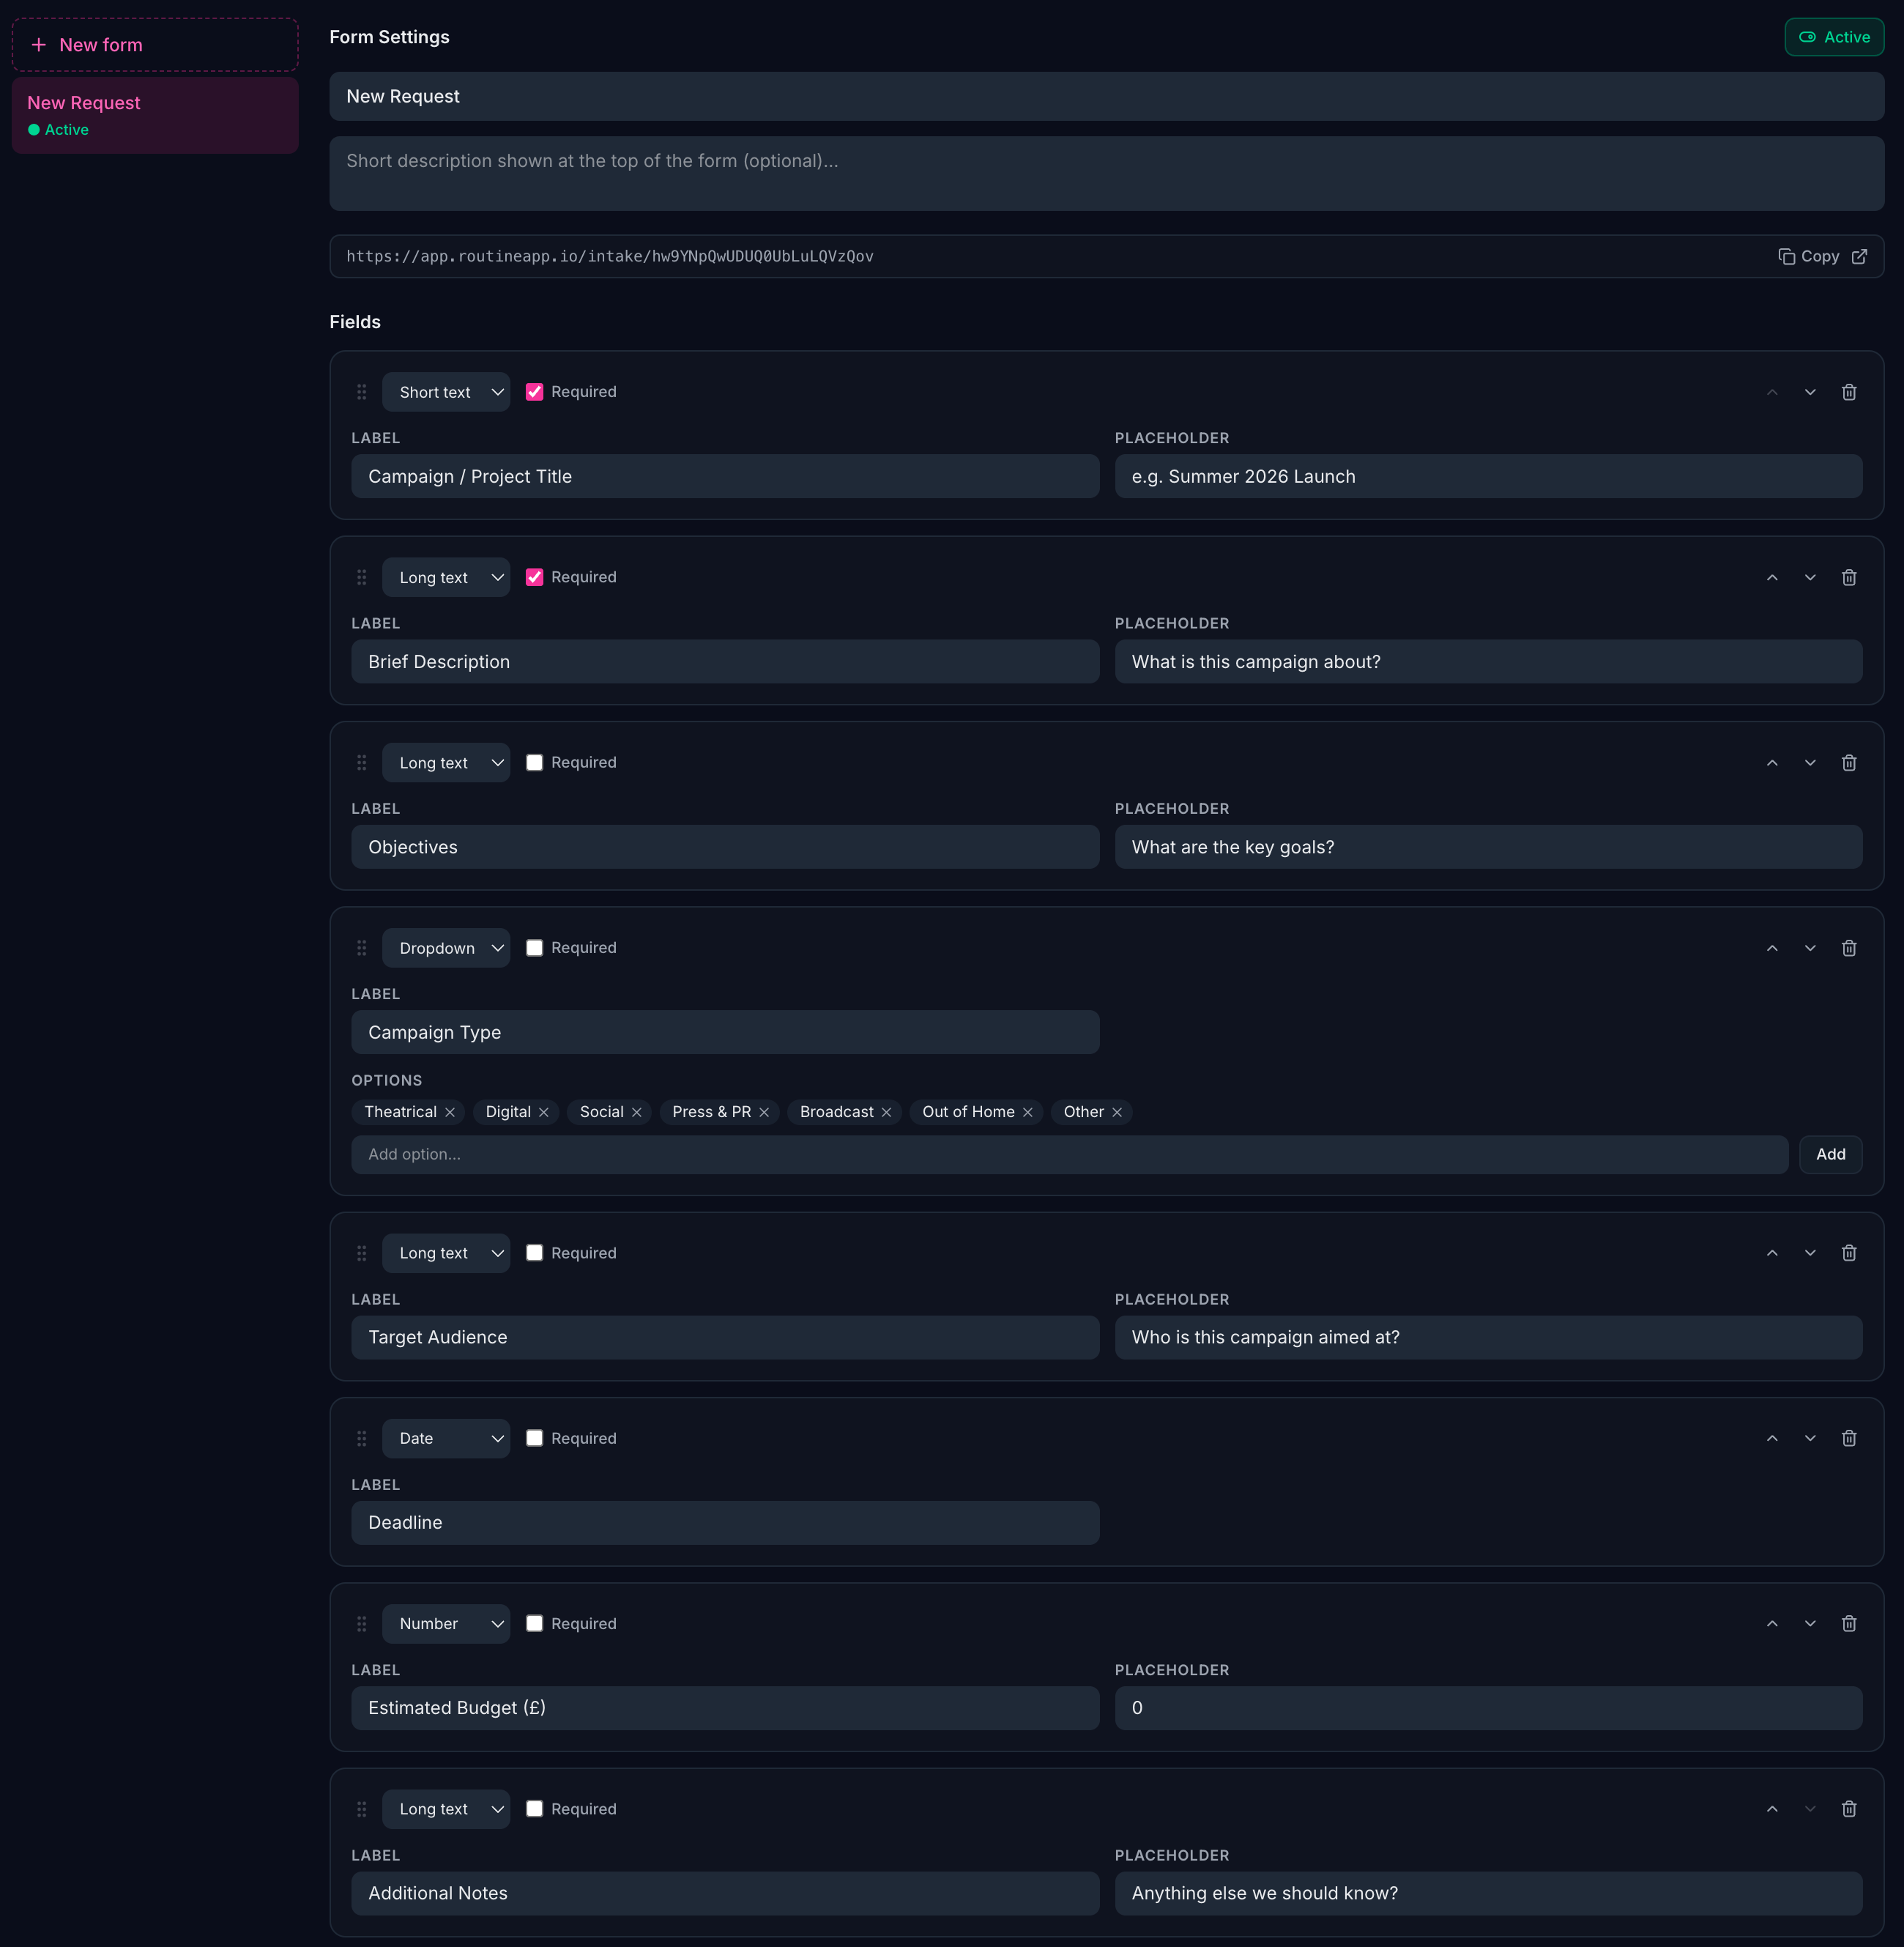1904x1947 pixels.
Task: Click the short description text area
Action: (1106, 173)
